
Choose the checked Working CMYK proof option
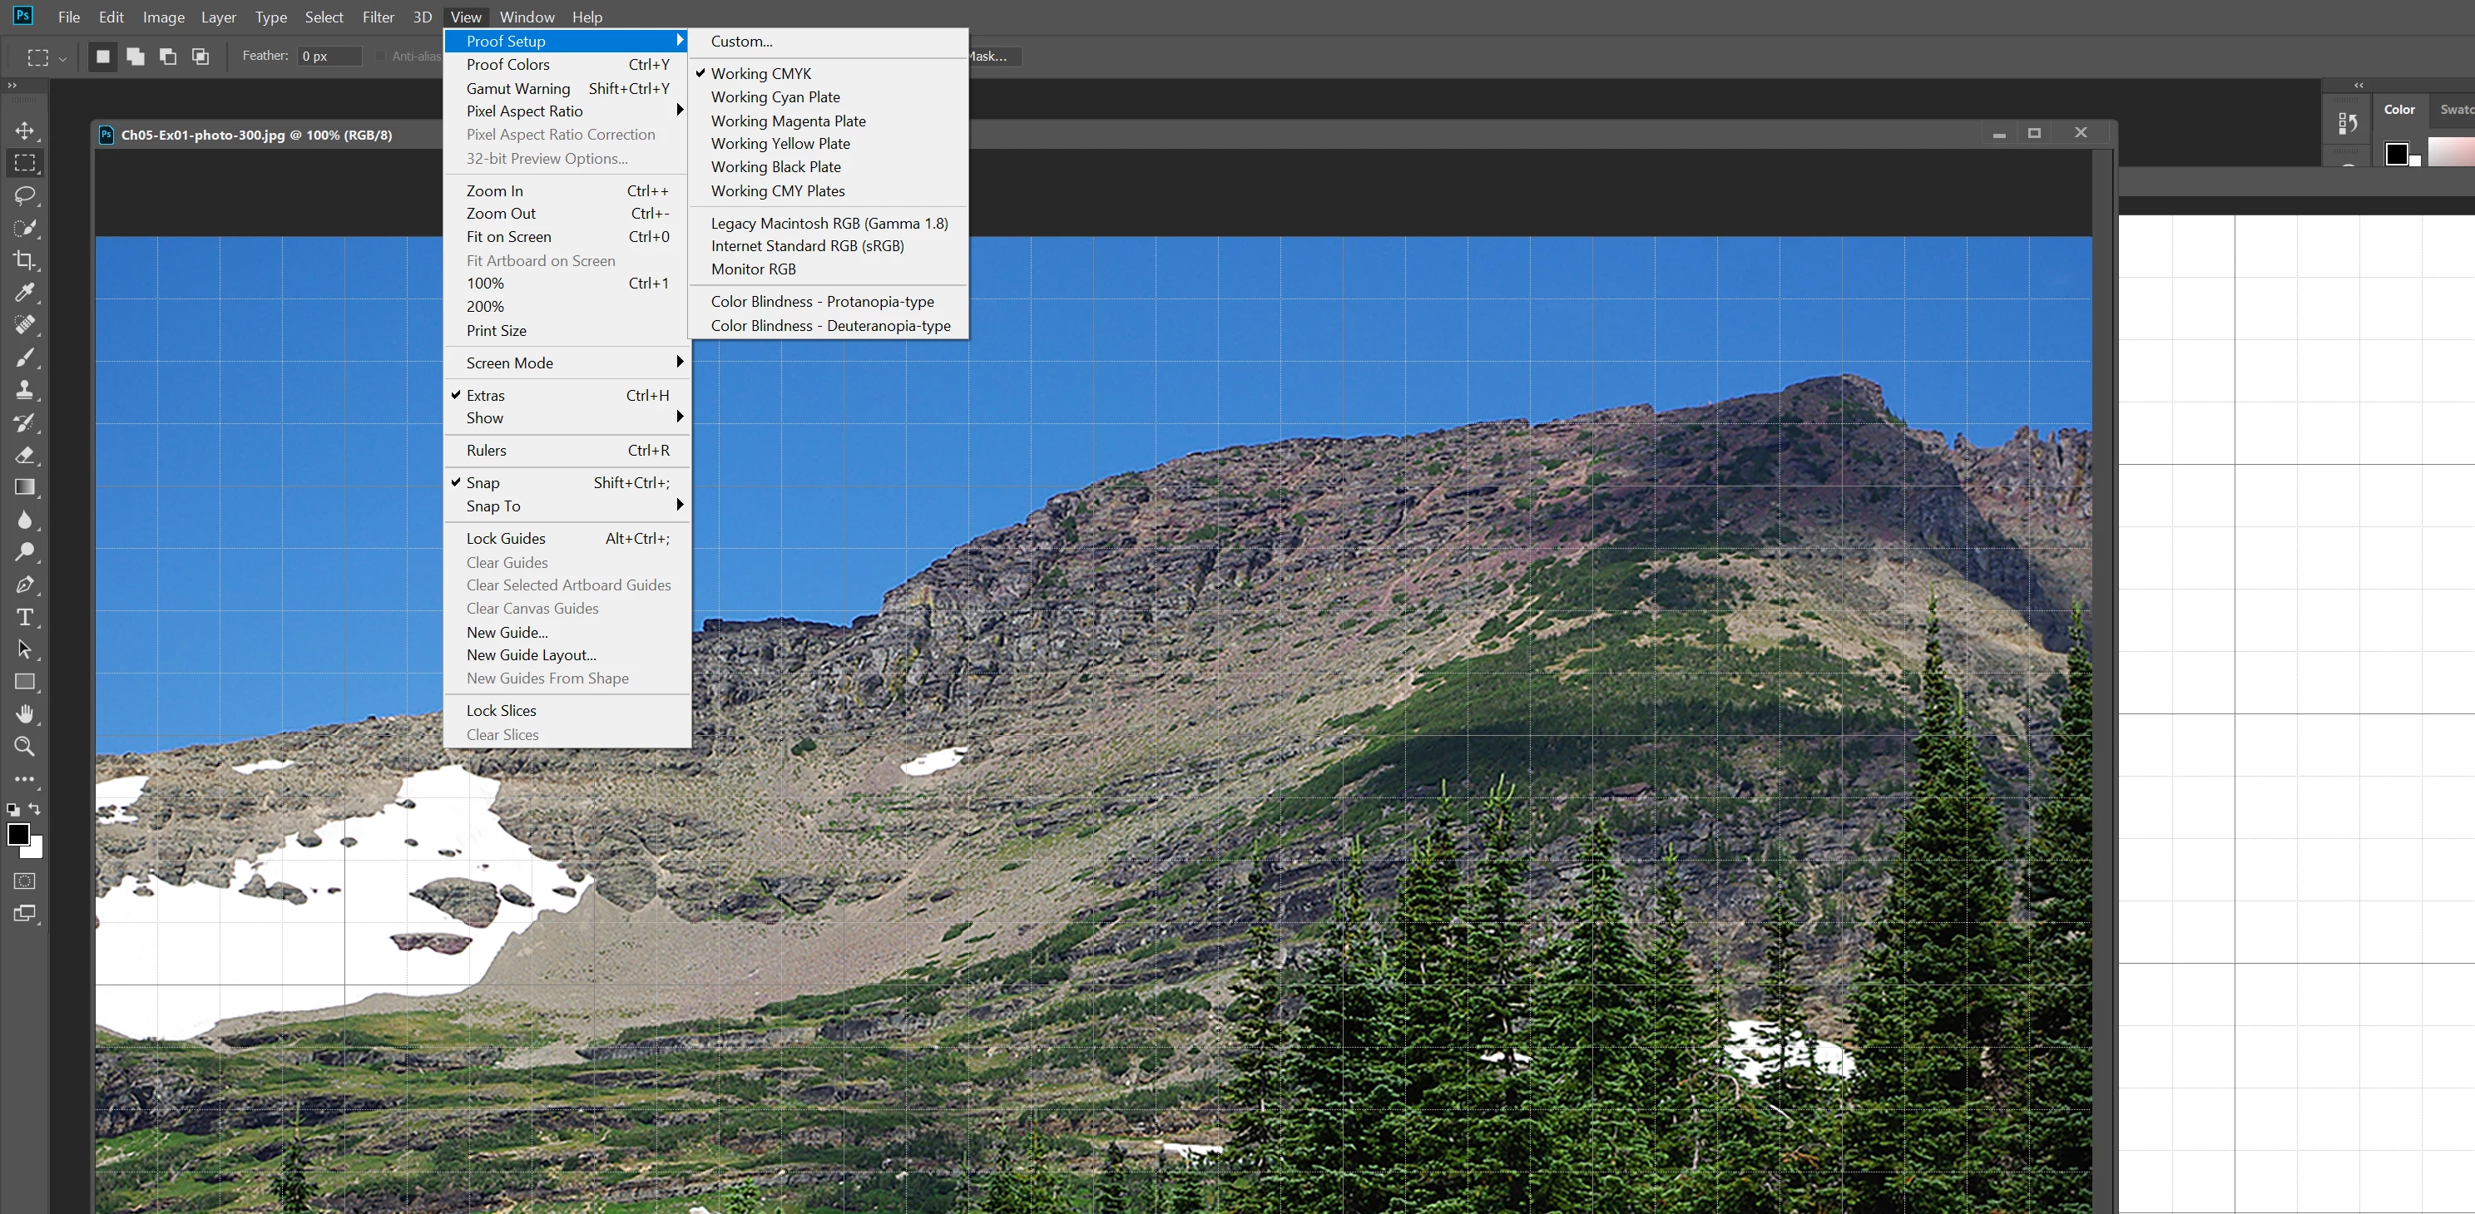click(761, 74)
